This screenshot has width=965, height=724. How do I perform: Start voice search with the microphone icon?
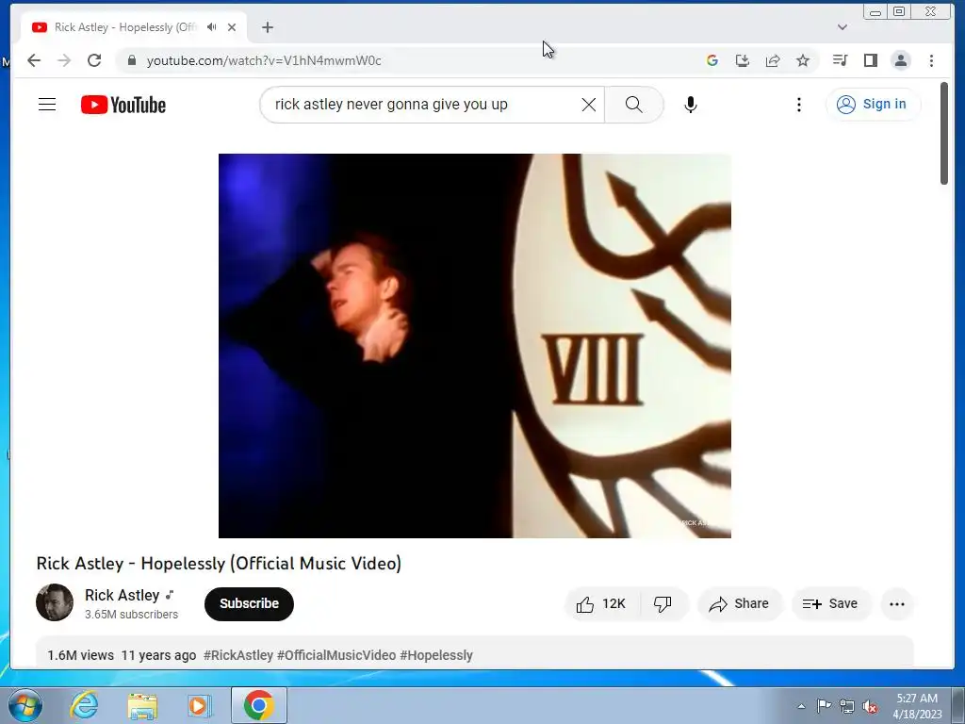[691, 105]
